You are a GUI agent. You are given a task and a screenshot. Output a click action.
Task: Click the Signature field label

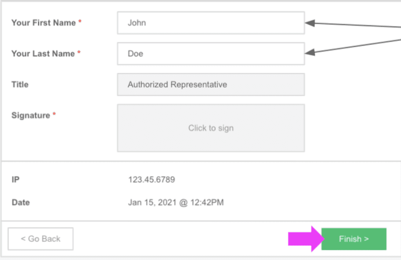(31, 115)
